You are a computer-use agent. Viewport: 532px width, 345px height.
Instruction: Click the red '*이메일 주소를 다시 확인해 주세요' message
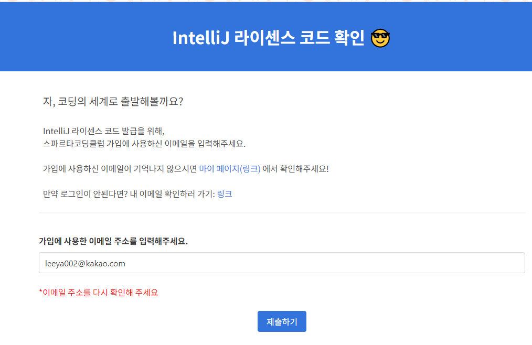pyautogui.click(x=99, y=293)
